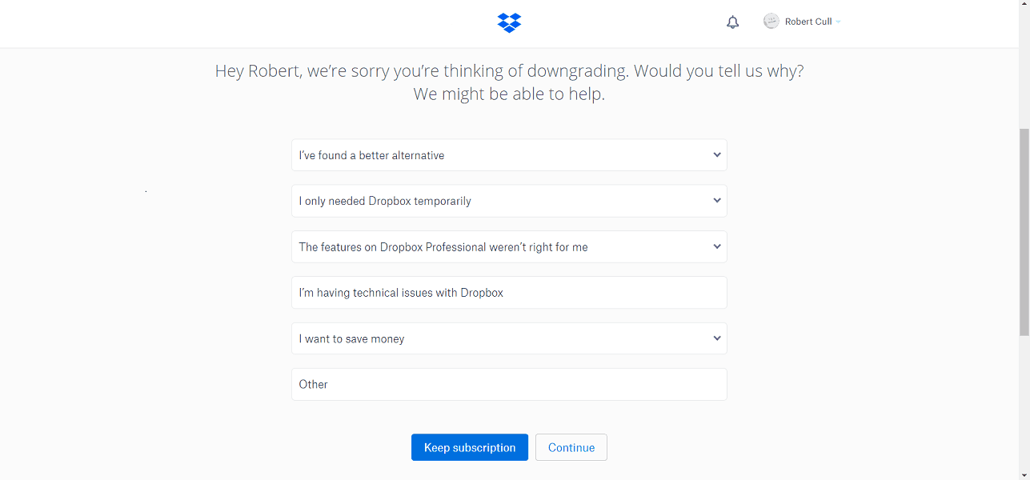
Task: Click the page scrollbar thumb
Action: point(1024,232)
